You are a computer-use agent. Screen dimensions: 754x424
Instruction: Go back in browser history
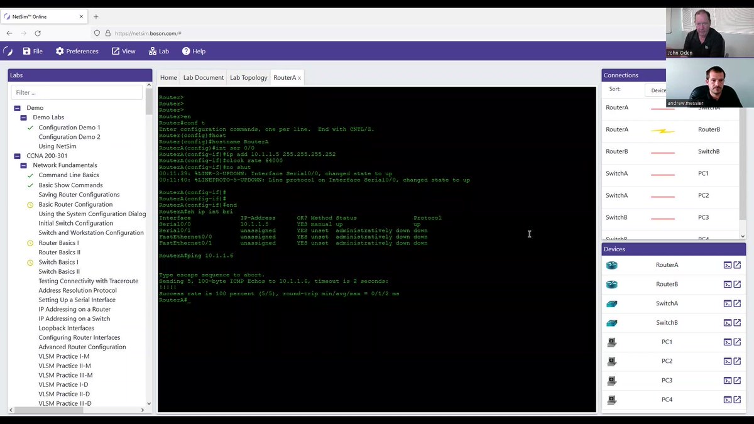point(9,33)
